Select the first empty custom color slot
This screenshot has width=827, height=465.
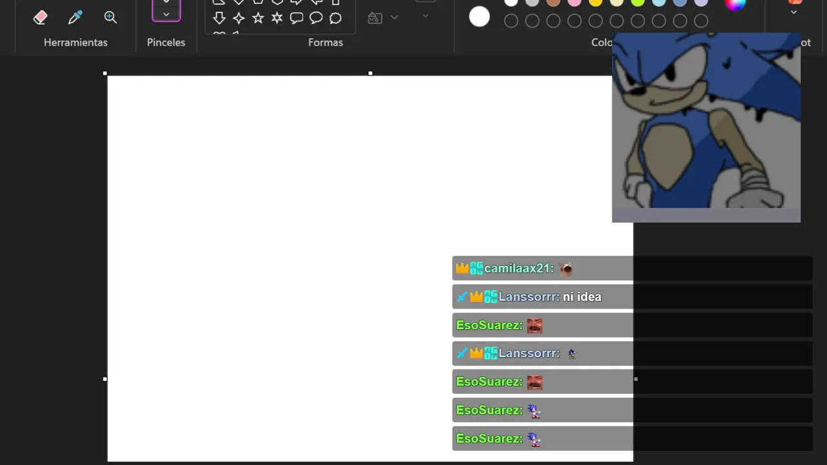click(x=511, y=21)
